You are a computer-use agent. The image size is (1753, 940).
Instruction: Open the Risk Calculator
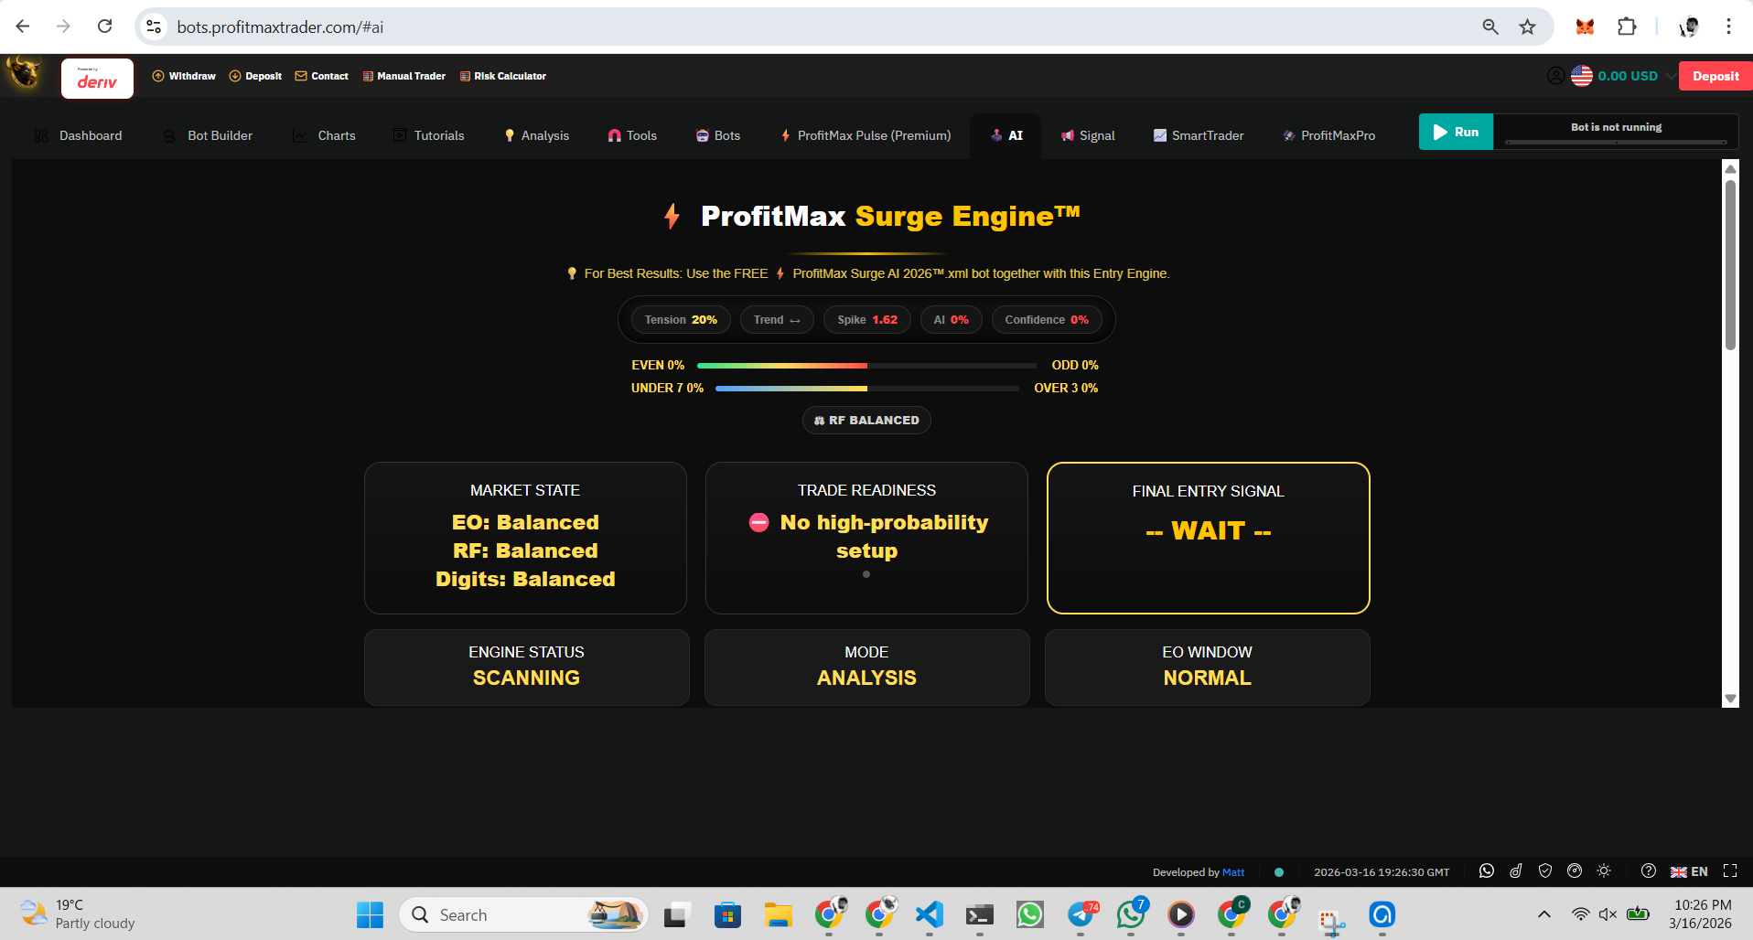click(x=502, y=76)
